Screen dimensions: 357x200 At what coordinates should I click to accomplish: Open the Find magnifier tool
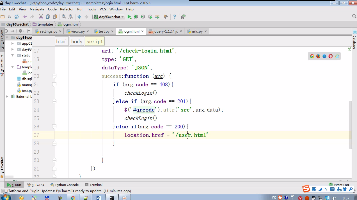coord(64,17)
